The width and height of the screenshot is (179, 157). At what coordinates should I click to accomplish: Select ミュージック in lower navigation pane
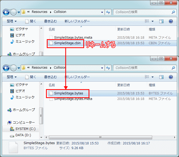coord(22,97)
